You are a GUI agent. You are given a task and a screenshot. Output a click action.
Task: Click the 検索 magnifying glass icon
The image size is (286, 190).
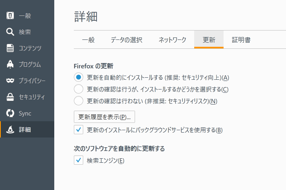click(11, 32)
